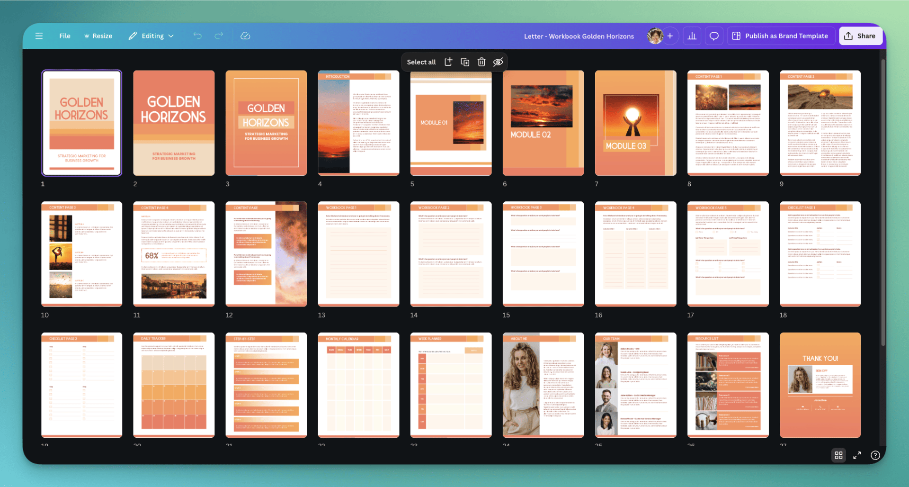This screenshot has width=909, height=487.
Task: Select the Module 02 page thumbnail
Action: (x=543, y=123)
